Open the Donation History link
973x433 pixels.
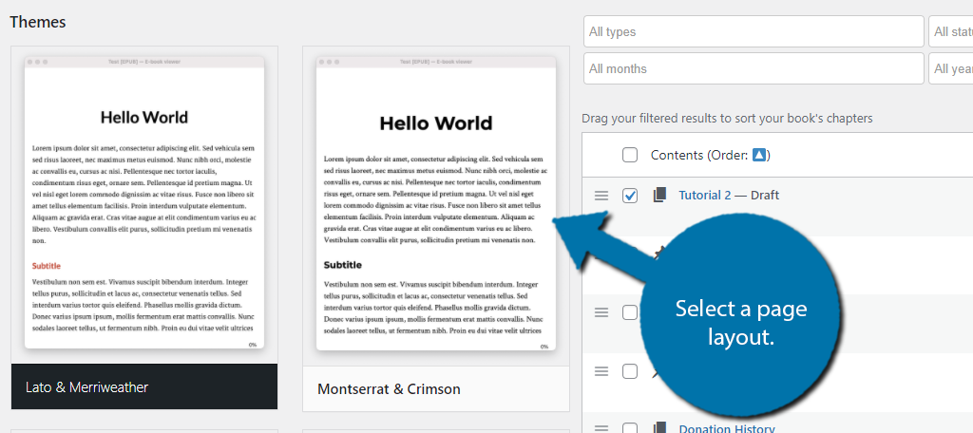tap(727, 428)
